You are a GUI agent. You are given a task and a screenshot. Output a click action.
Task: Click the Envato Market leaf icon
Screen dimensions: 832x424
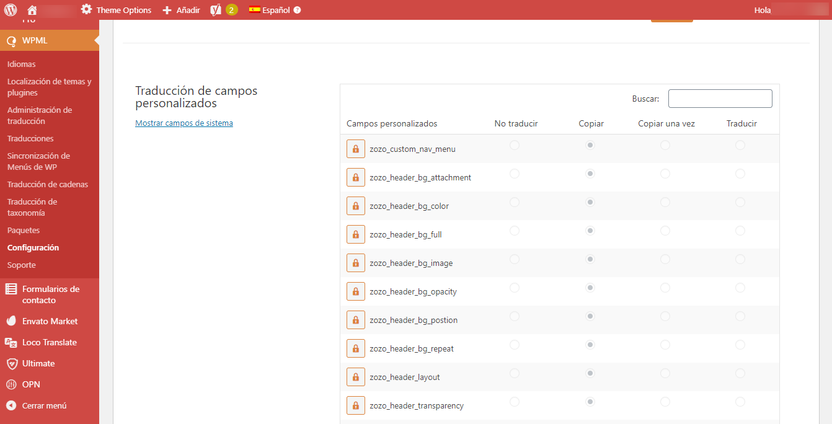11,321
